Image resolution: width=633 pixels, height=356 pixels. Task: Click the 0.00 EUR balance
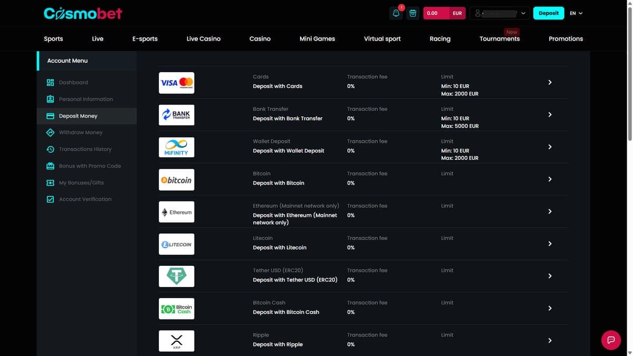pyautogui.click(x=444, y=13)
